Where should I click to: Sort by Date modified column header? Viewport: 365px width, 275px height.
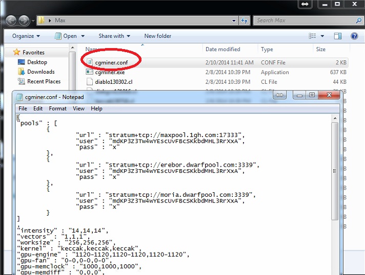pyautogui.click(x=223, y=49)
